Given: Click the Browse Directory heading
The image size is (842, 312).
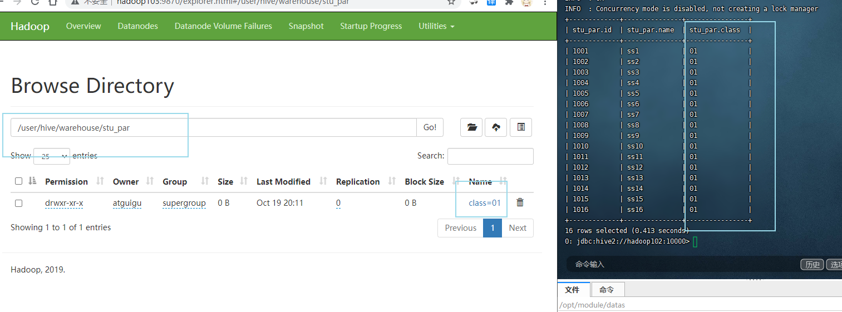Looking at the screenshot, I should coord(92,86).
